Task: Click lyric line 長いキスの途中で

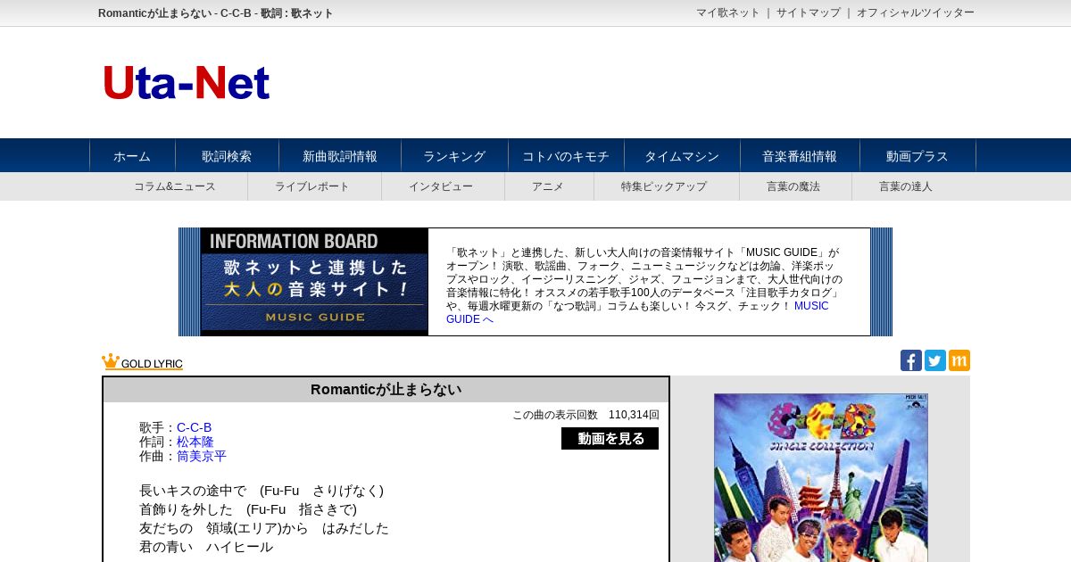Action: [262, 491]
